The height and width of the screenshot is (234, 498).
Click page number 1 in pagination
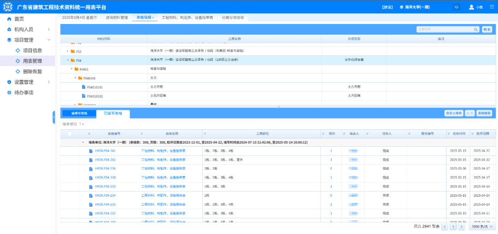[x=453, y=227]
